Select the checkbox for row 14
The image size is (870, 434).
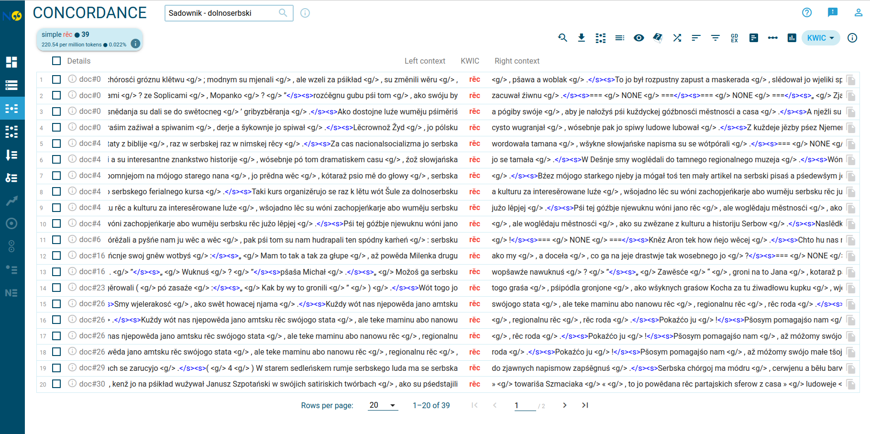click(56, 288)
